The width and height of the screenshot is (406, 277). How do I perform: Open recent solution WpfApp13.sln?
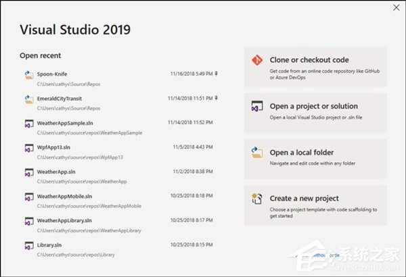(x=120, y=152)
